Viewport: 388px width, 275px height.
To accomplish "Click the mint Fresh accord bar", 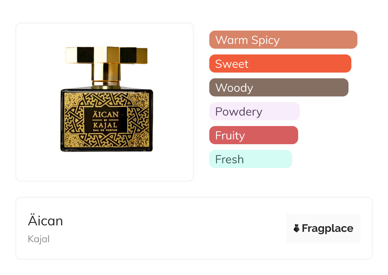I will (250, 159).
